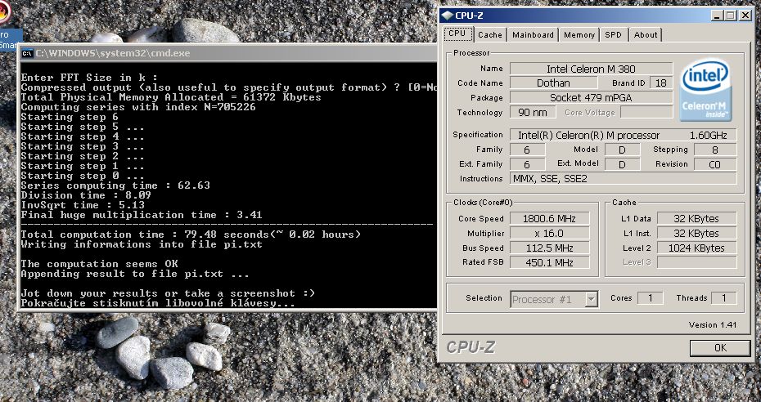Click the L1 Inst. value 32 KBytes
This screenshot has height=402, width=761.
pyautogui.click(x=696, y=234)
